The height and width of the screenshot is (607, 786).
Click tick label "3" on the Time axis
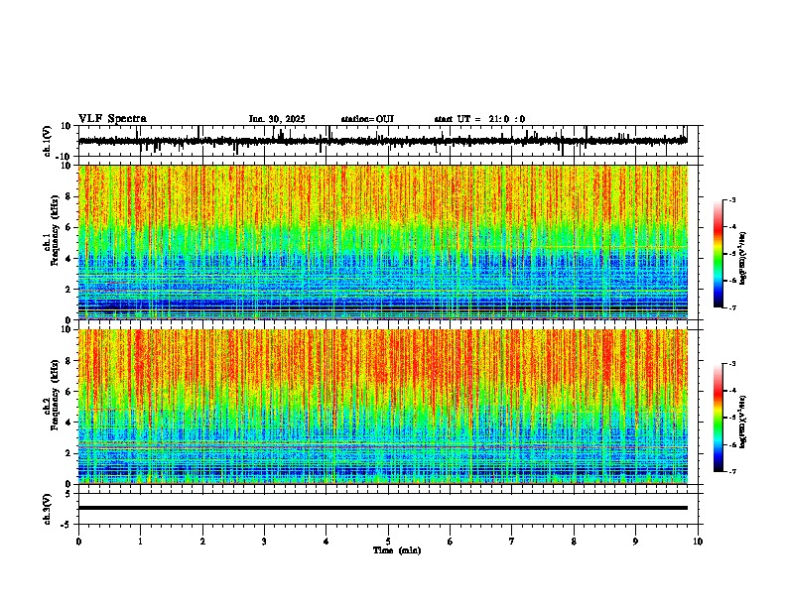(x=264, y=542)
